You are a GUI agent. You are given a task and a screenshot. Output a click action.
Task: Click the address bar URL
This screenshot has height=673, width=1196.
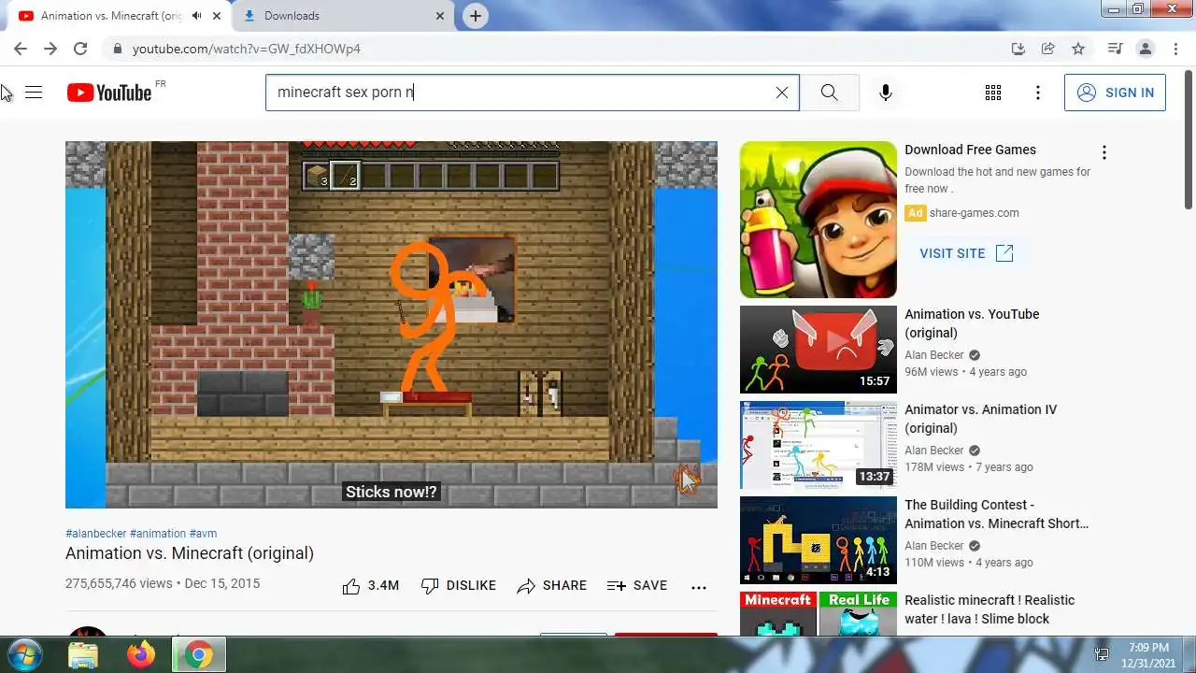(246, 49)
